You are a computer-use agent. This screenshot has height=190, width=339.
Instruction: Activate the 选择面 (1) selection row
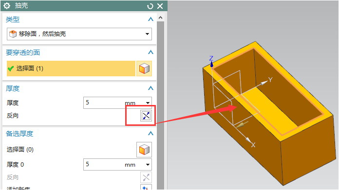(x=71, y=69)
